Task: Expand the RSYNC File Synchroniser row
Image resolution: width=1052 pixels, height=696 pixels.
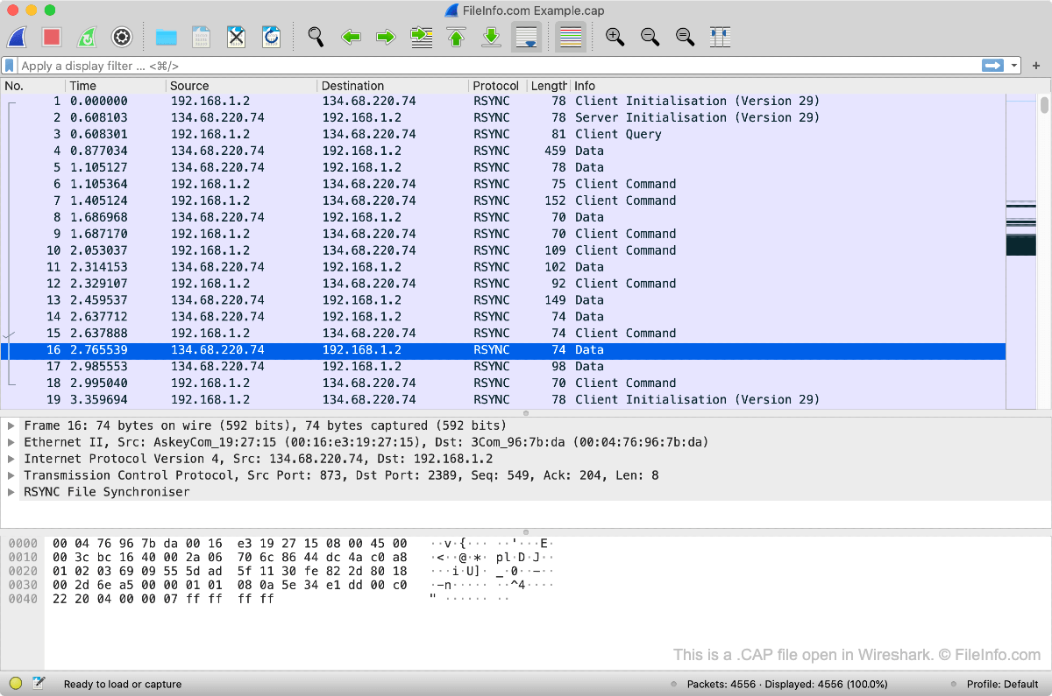Action: pos(11,492)
